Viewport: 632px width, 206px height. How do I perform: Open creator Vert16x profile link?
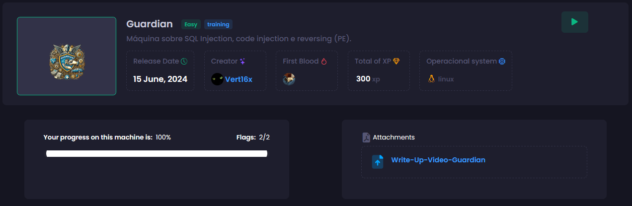pos(238,79)
